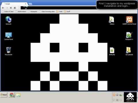Click the browser Back arrow
Viewport: 138px width, 103px height.
(x=3, y=8)
